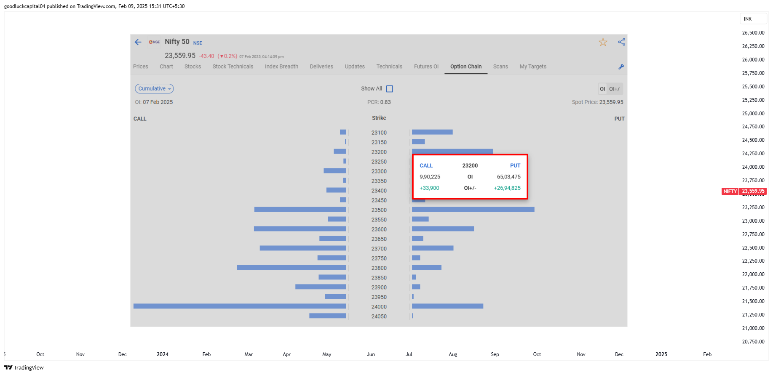
Task: Click the 24000 put OI bar
Action: (x=447, y=306)
